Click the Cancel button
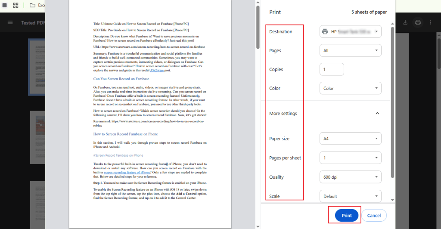The height and width of the screenshot is (229, 441). [x=374, y=216]
